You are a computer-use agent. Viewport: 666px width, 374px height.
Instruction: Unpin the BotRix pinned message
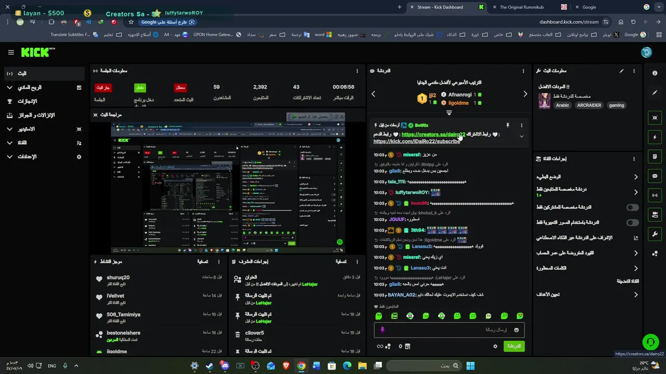(507, 125)
